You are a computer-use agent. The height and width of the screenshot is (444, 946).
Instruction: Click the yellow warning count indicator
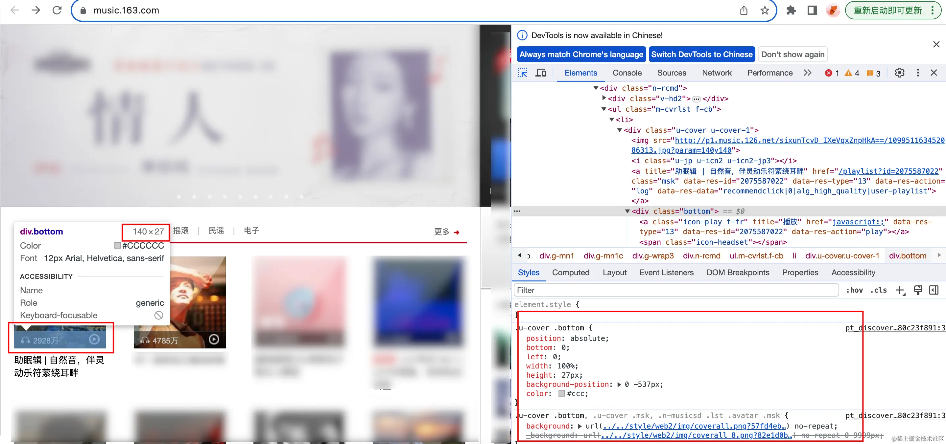[852, 73]
